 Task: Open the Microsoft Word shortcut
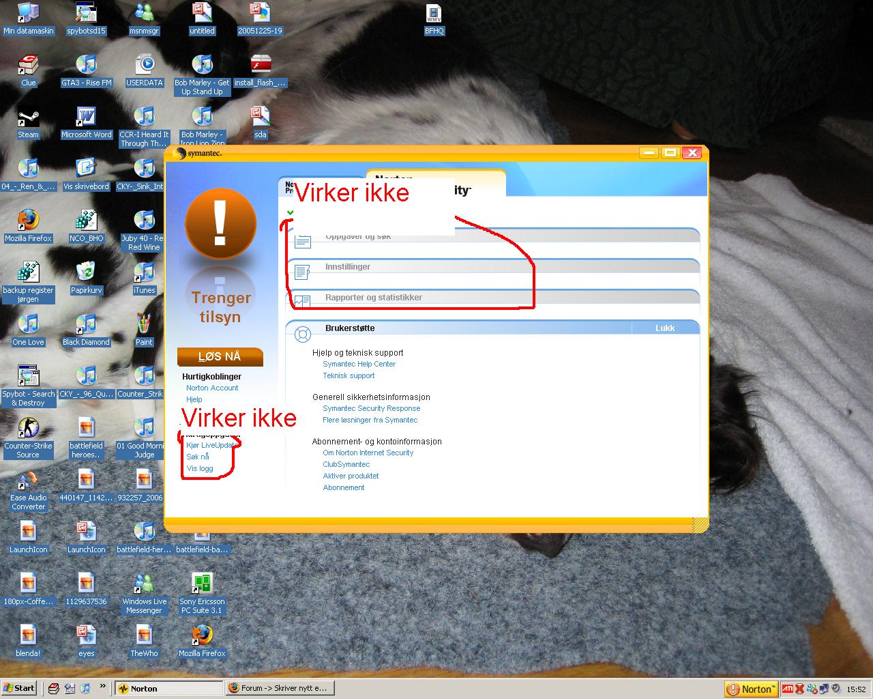click(x=86, y=124)
